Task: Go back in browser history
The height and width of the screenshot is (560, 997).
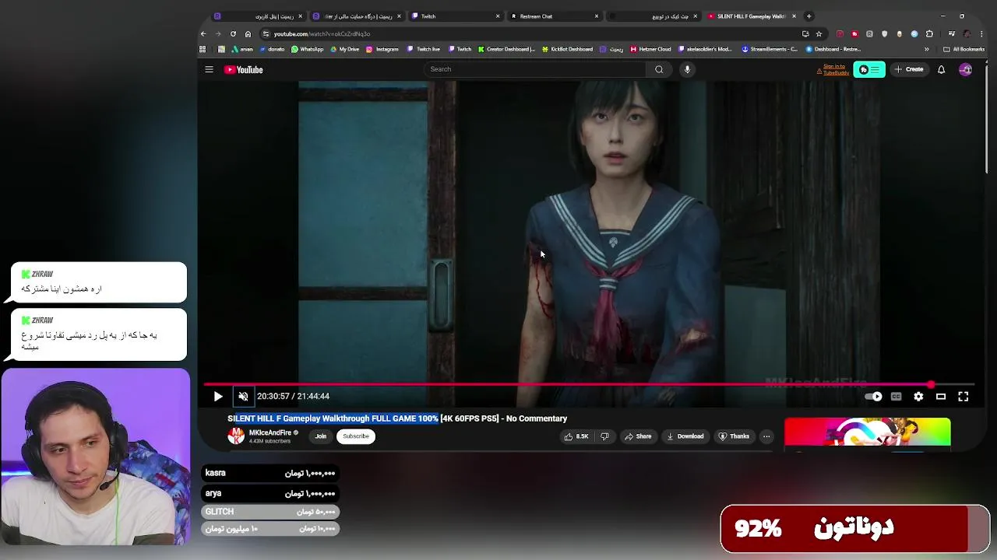Action: pos(203,33)
